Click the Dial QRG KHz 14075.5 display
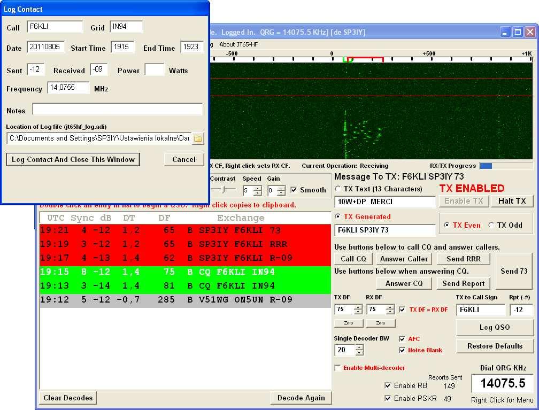Viewport: 539px width, 410px height. tap(502, 383)
